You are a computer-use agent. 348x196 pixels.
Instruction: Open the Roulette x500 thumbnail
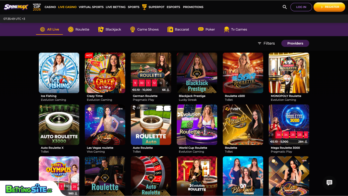(243, 73)
